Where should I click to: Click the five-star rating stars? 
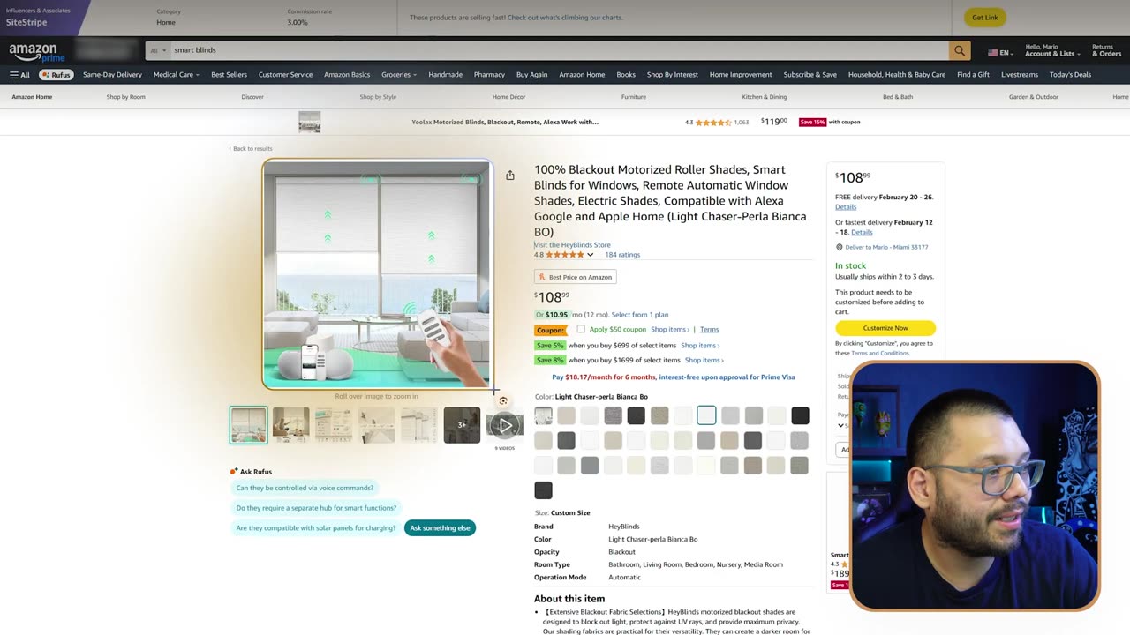(565, 255)
